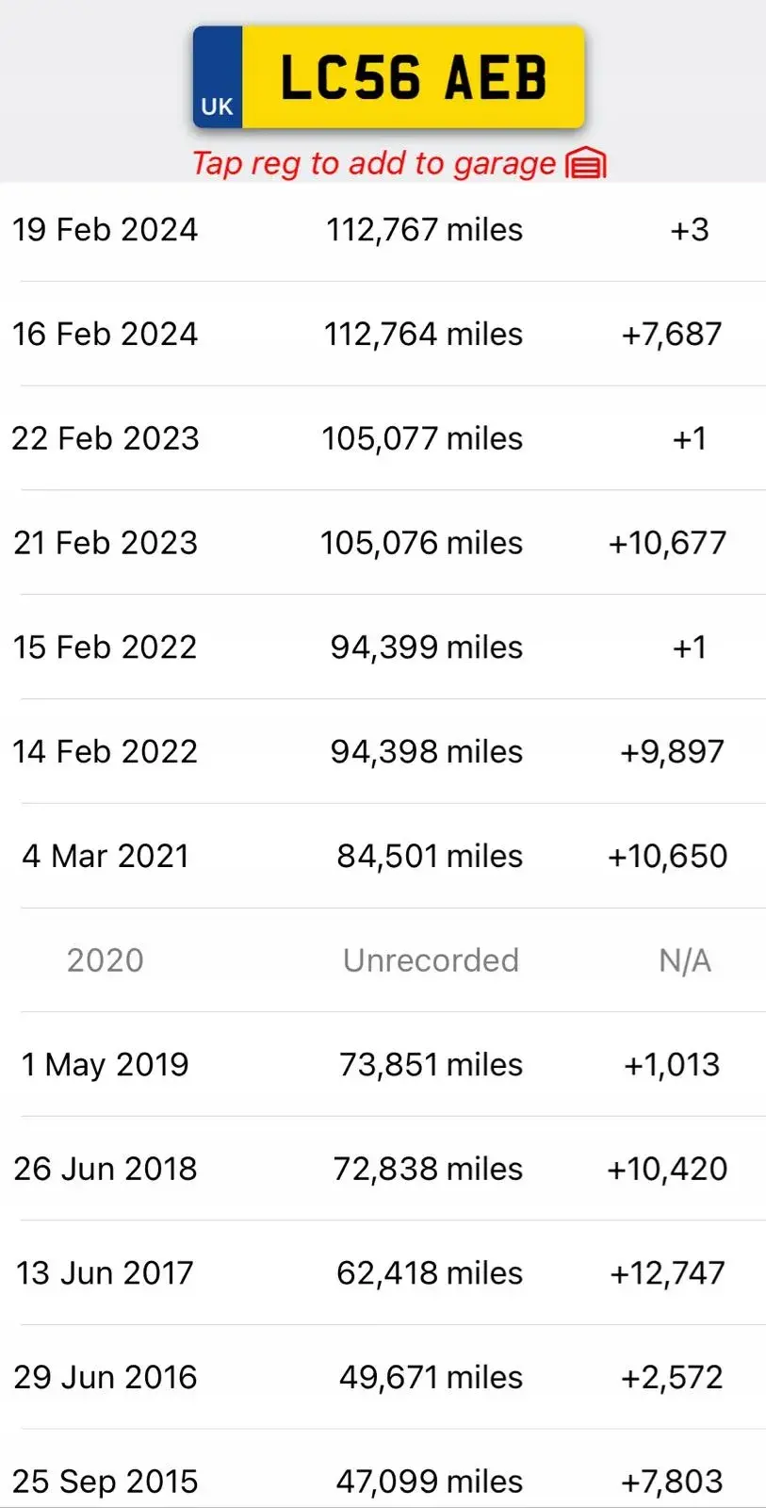Tap the LC56 AEB registration plate
Image resolution: width=766 pixels, height=1508 pixels.
tap(389, 76)
